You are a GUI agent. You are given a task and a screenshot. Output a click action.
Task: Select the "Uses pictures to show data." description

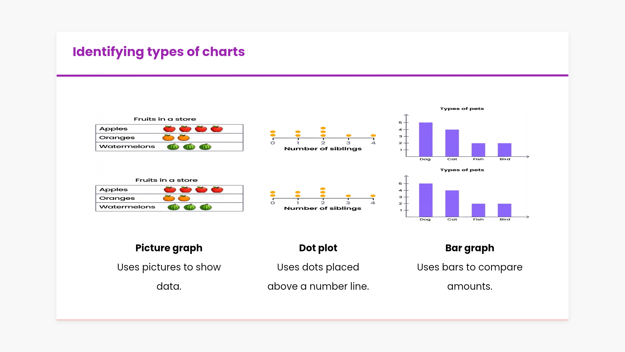[x=169, y=276]
